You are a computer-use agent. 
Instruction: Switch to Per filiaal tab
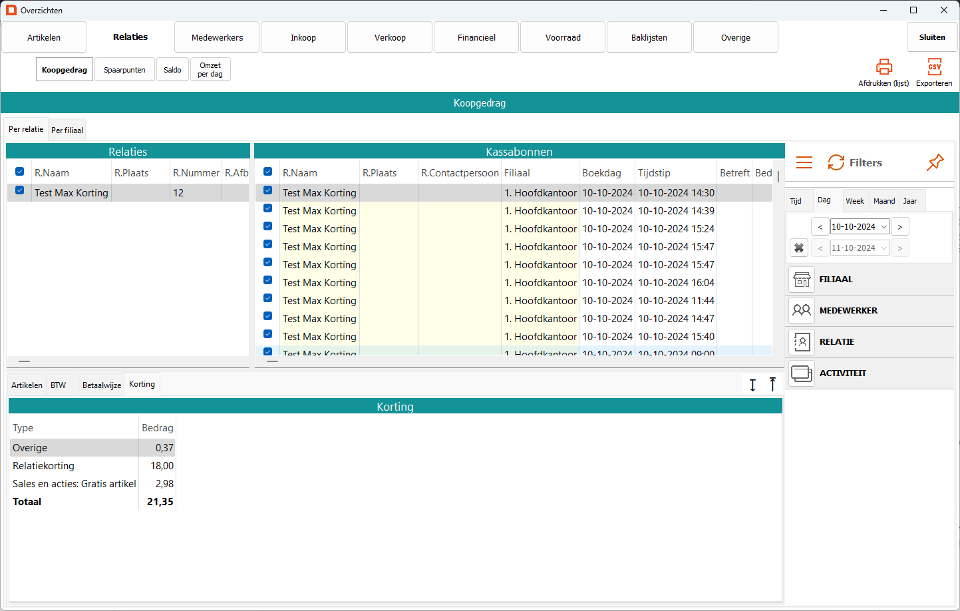point(67,130)
